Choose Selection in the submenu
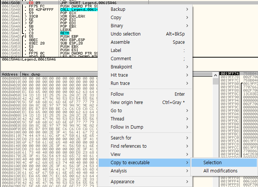Screen dimensions: 258x187 [224, 163]
